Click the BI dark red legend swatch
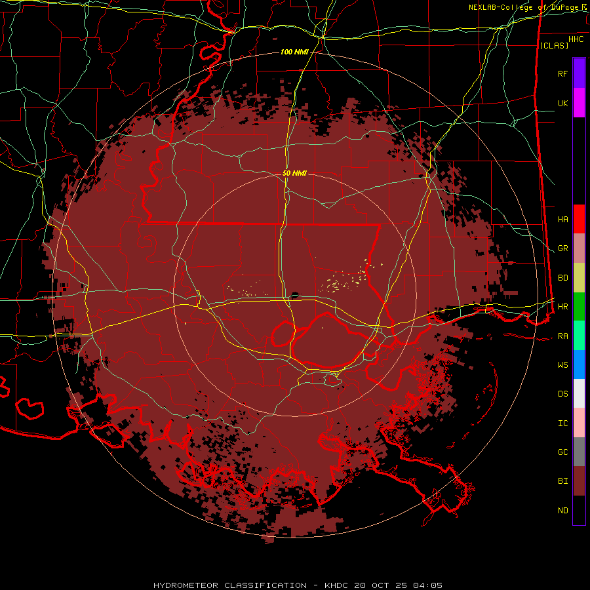Viewport: 590px width, 590px height. tap(579, 481)
